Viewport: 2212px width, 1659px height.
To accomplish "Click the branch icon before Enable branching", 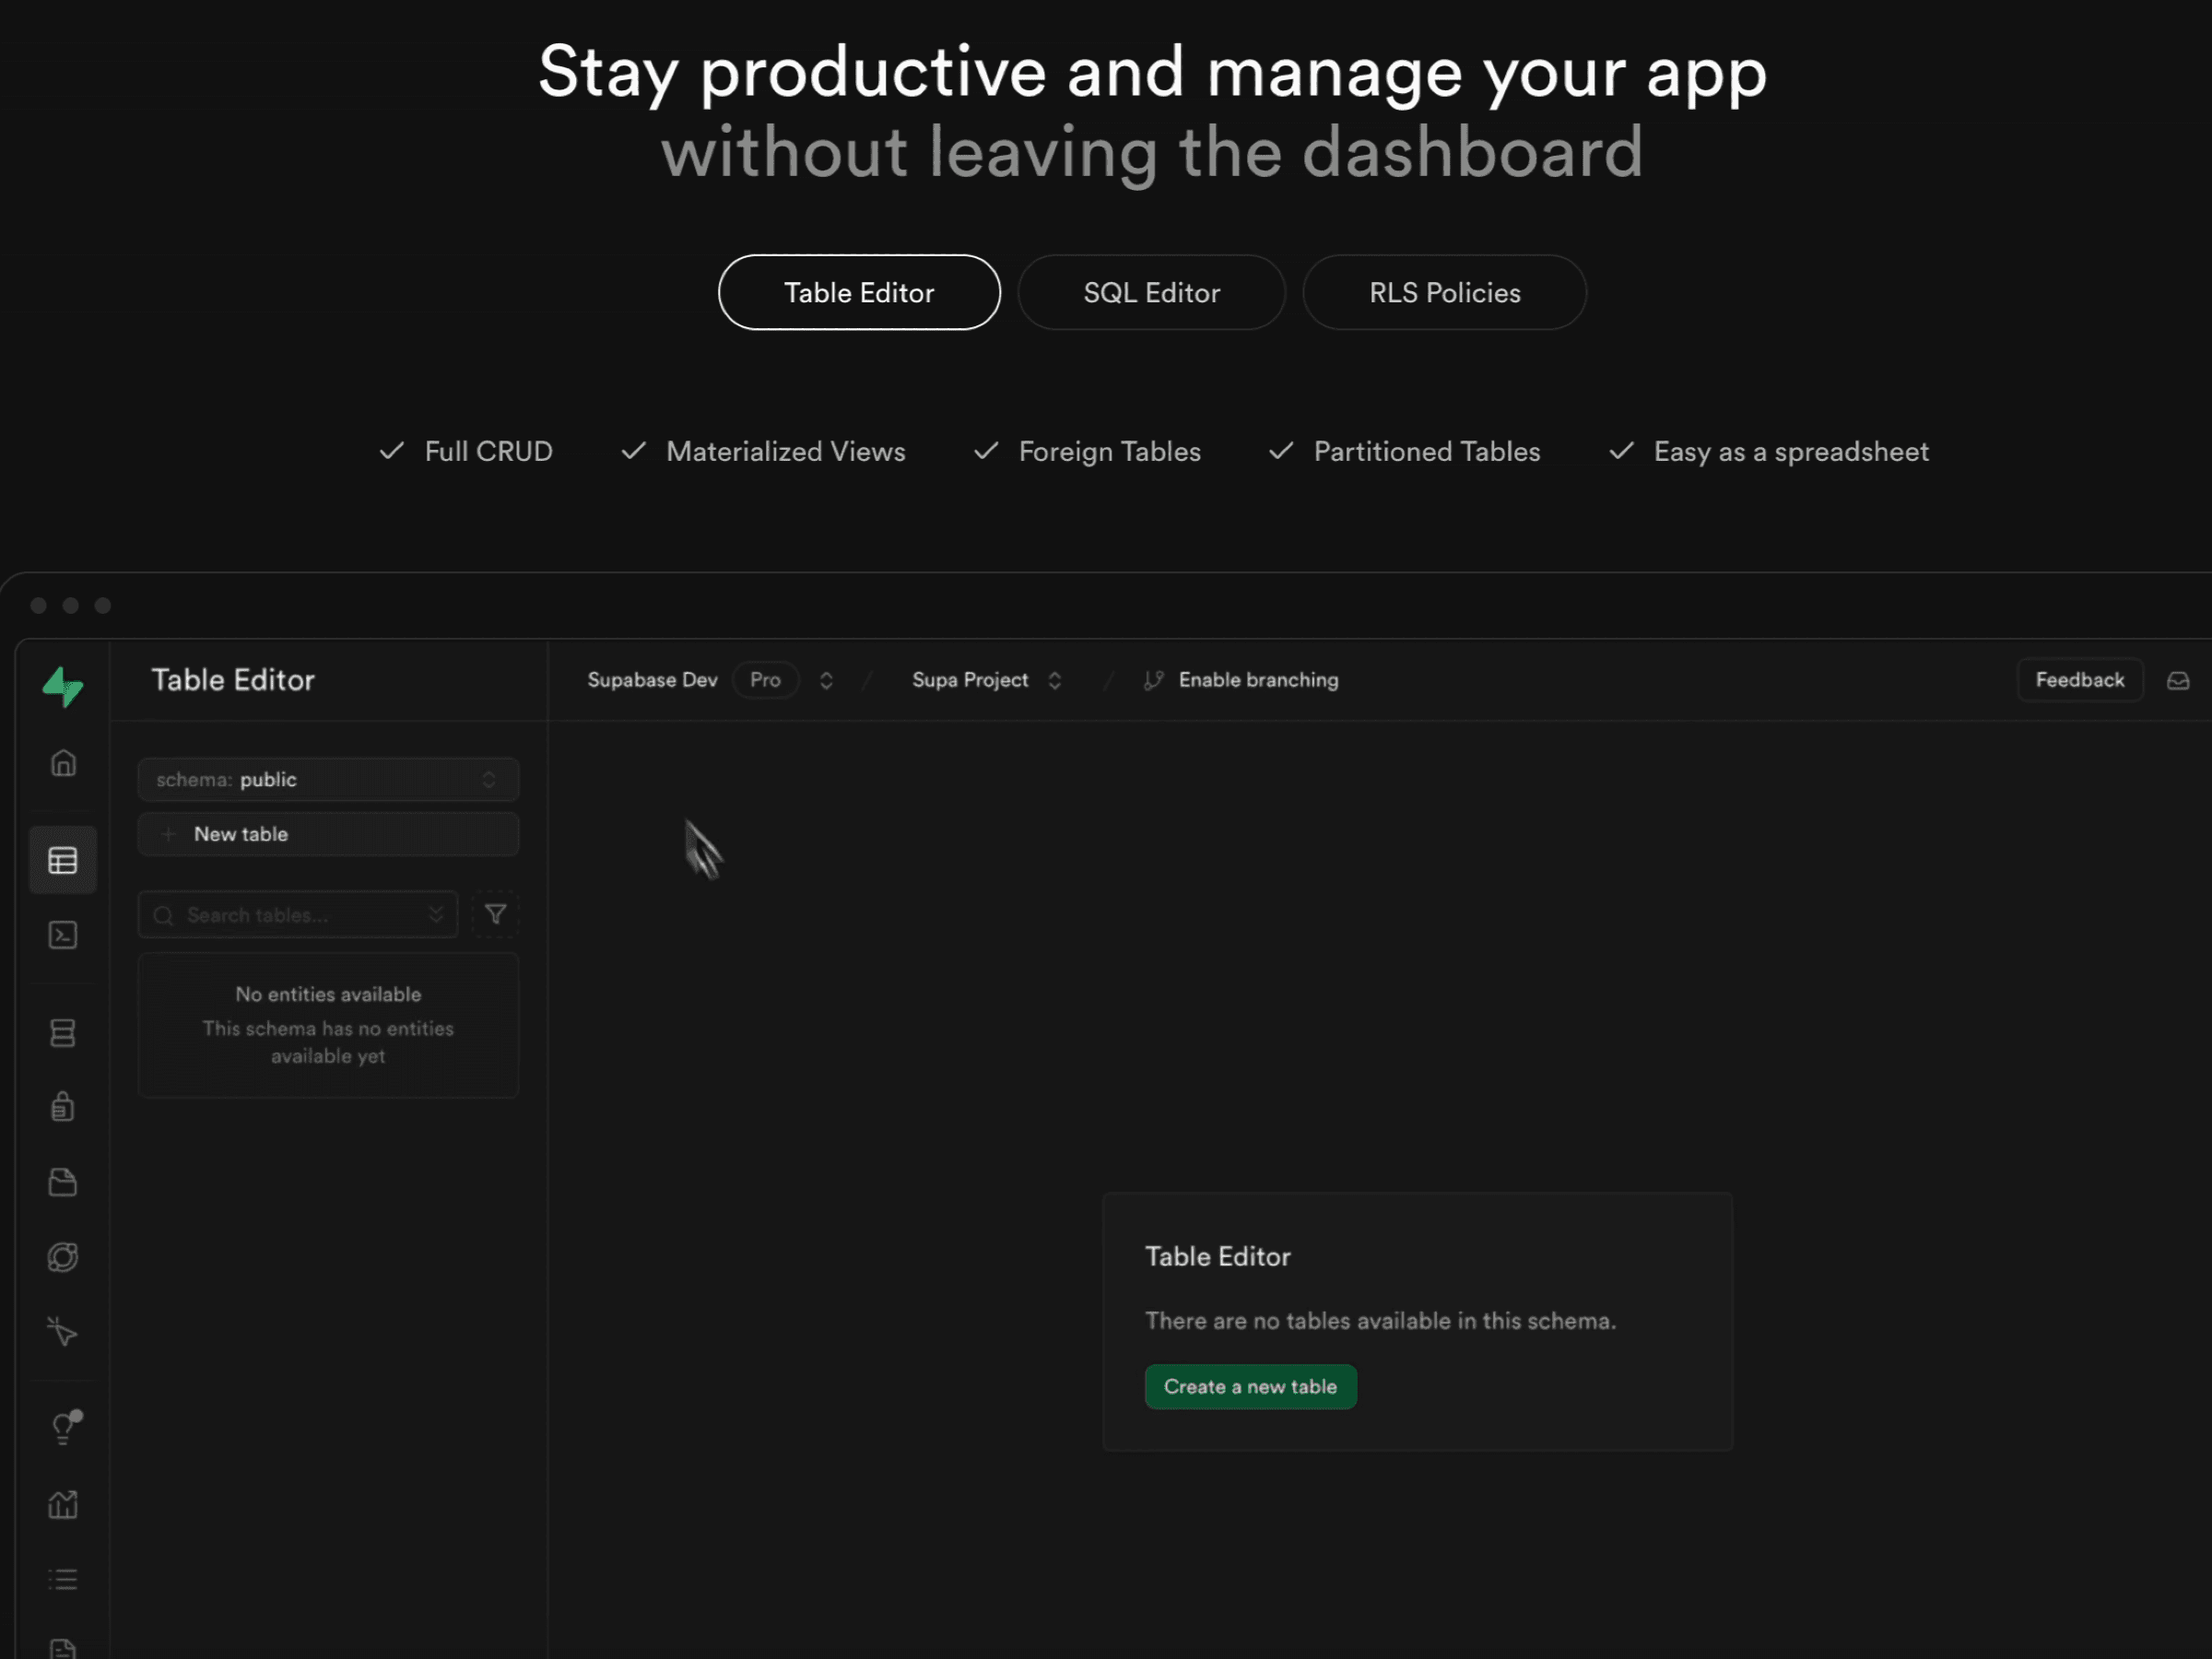I will [x=1153, y=680].
